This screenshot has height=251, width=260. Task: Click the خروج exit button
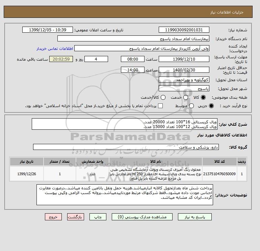pyautogui.click(x=53, y=217)
